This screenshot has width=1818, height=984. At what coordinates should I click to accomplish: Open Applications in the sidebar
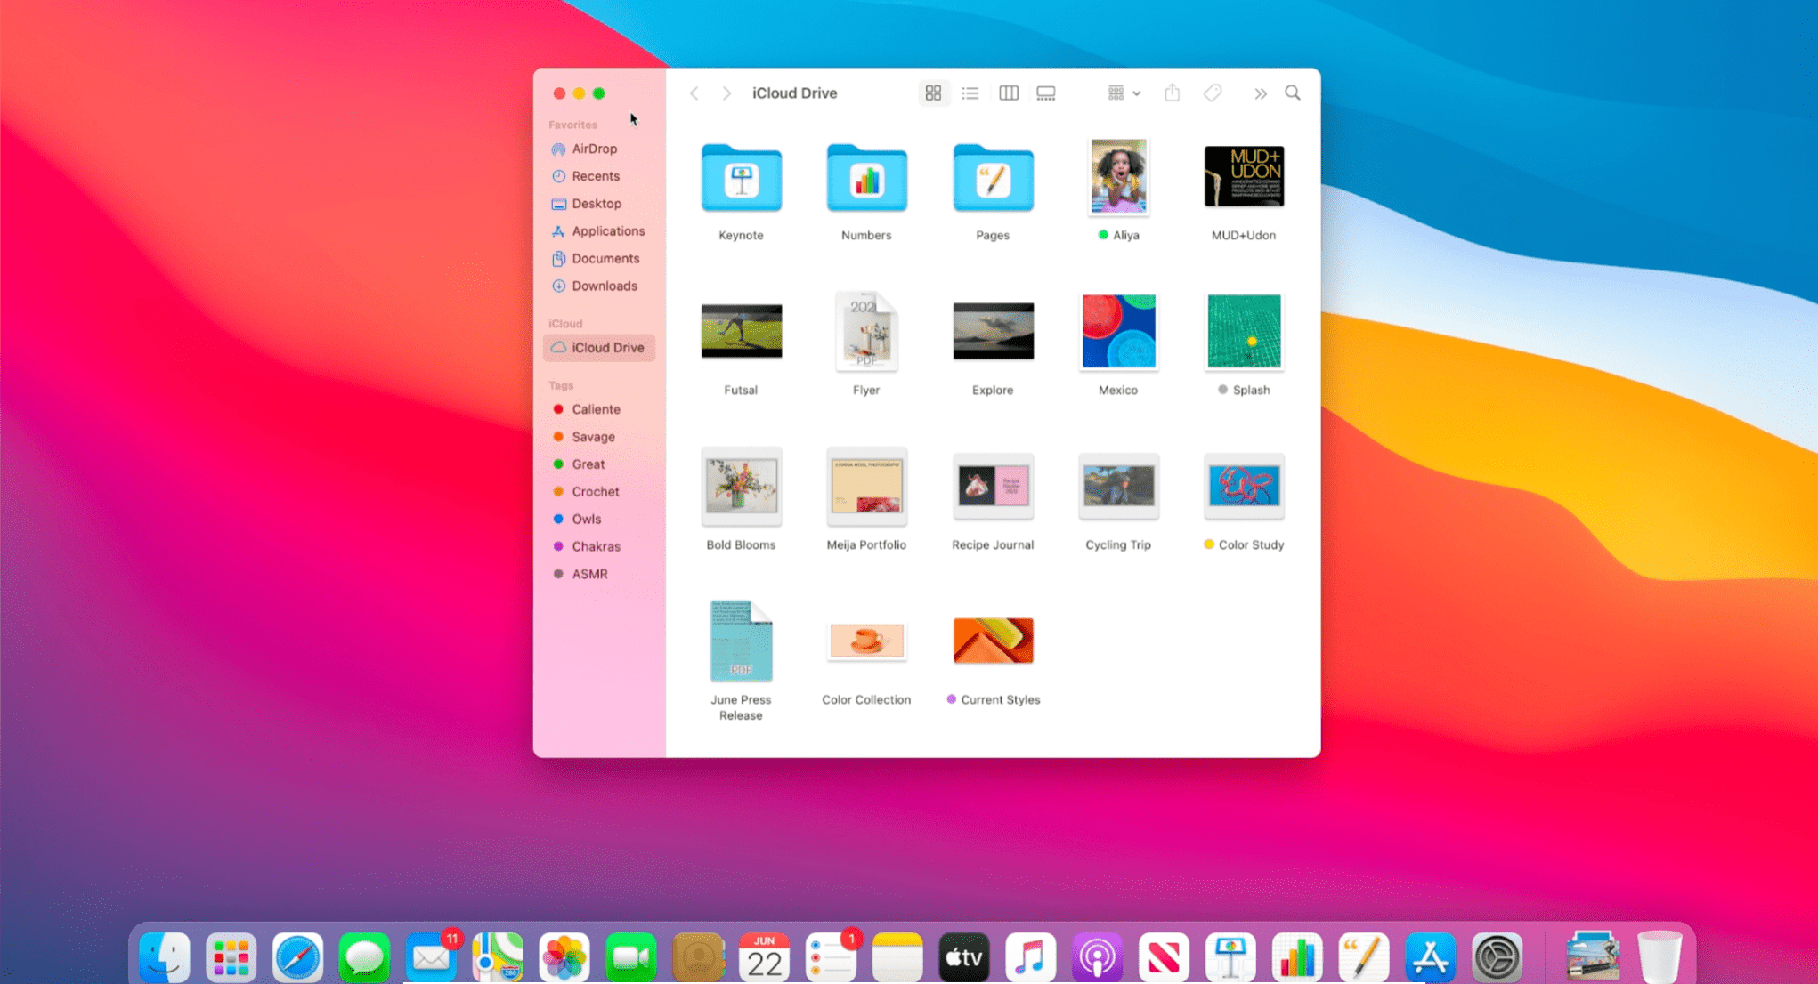point(599,231)
